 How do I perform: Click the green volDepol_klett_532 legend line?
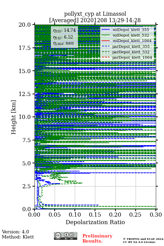coord(106,35)
